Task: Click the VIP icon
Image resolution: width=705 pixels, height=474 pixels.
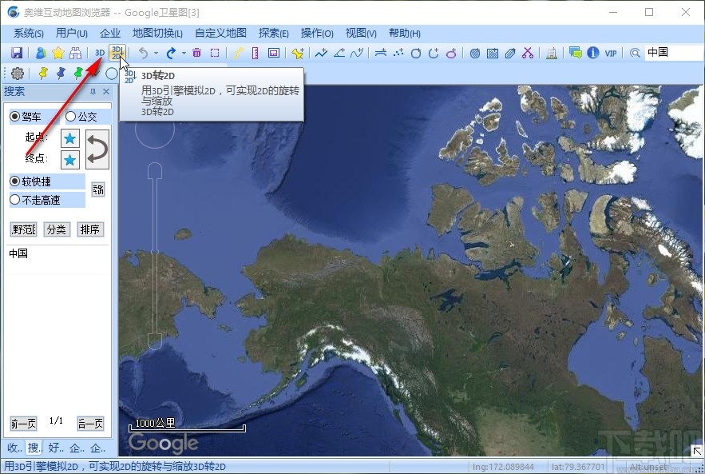Action: (x=611, y=53)
